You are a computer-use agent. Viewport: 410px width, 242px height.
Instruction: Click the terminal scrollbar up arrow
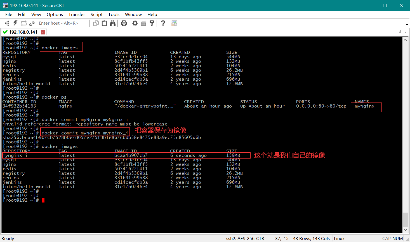[405, 40]
